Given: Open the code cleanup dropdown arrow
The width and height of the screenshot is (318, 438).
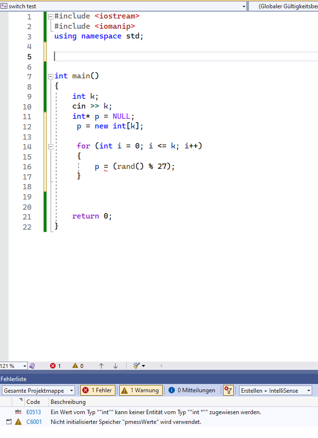Looking at the screenshot, I should pyautogui.click(x=143, y=366).
